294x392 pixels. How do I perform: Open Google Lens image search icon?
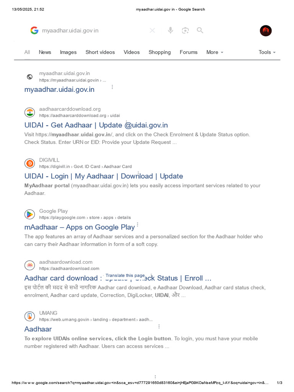[185, 31]
